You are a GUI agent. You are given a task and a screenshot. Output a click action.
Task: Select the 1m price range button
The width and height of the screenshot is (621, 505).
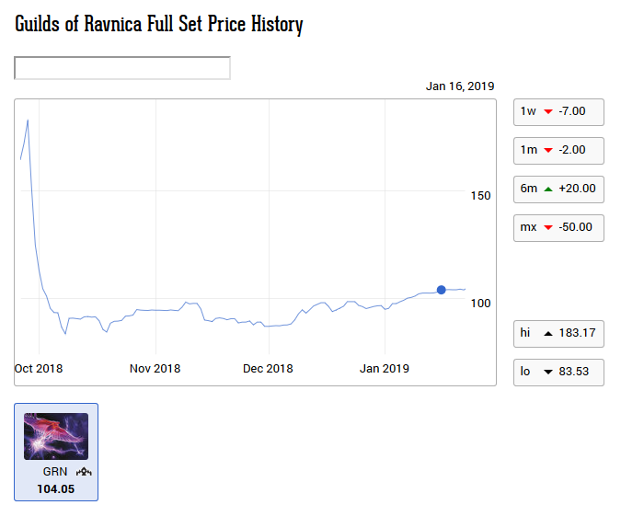558,151
